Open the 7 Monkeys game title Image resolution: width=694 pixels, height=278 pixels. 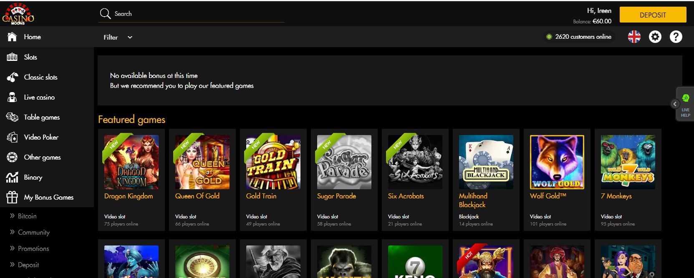(x=616, y=196)
